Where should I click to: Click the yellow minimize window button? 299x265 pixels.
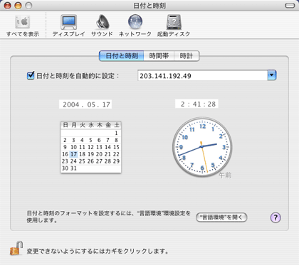(19, 6)
